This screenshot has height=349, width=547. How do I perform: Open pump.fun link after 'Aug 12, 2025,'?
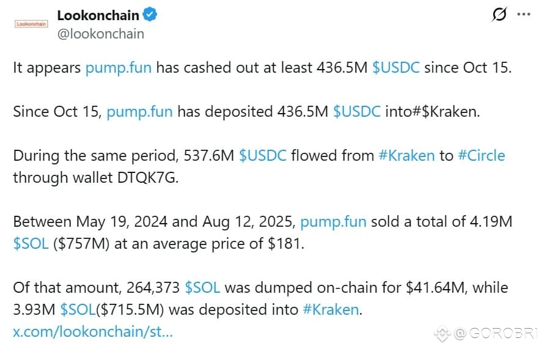(x=334, y=222)
